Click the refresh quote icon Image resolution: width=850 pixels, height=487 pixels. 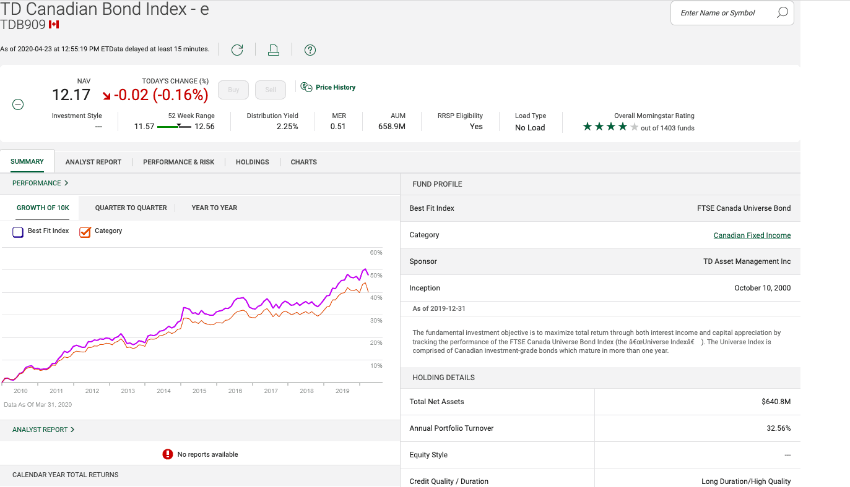[x=237, y=50]
